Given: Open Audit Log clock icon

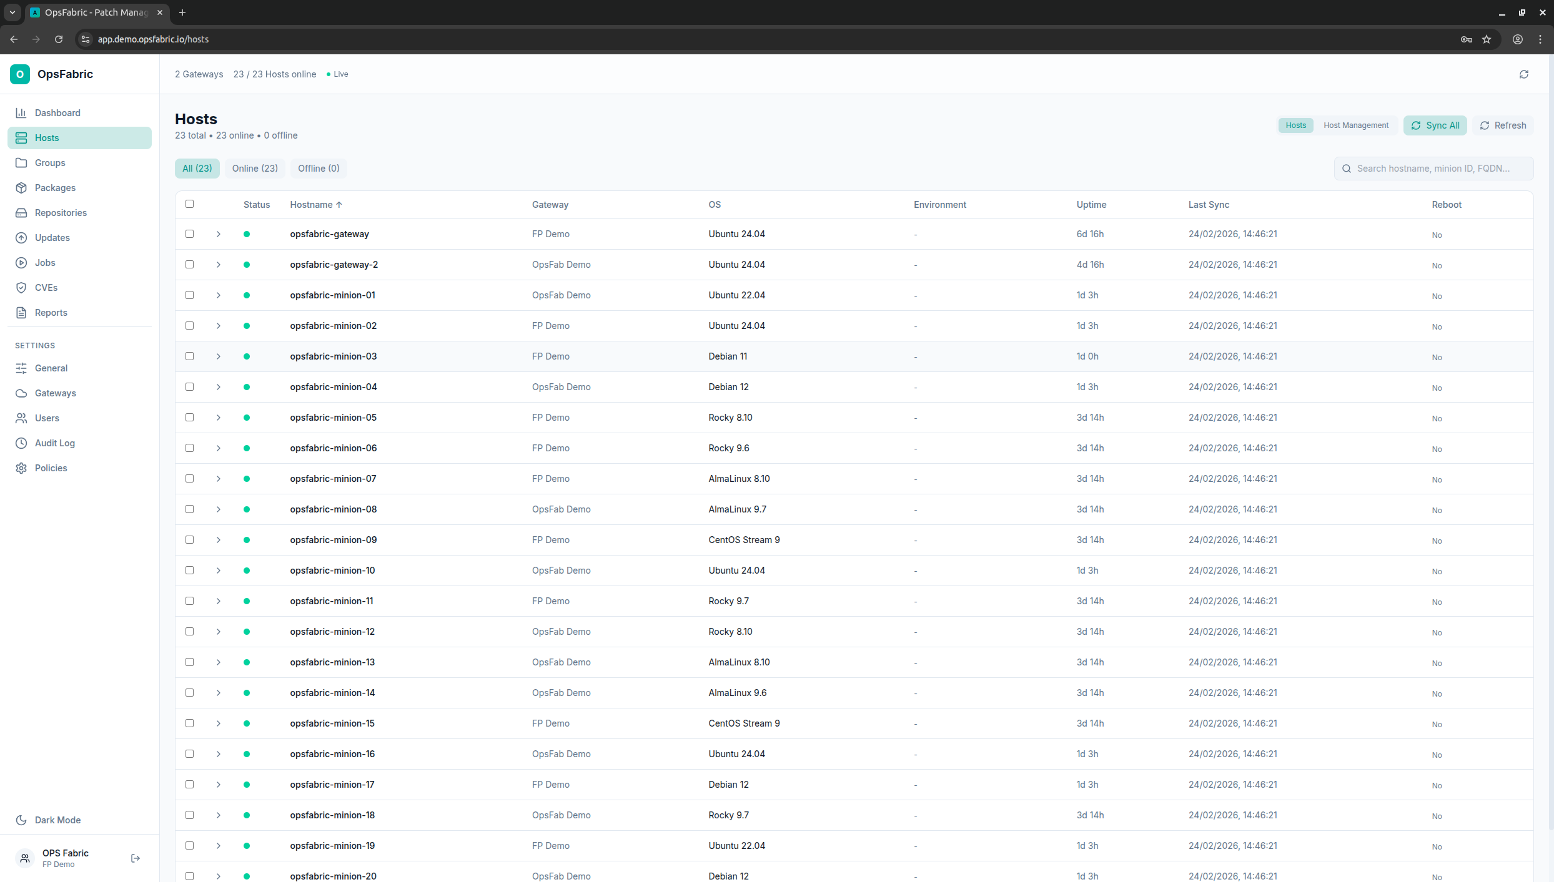Looking at the screenshot, I should 21,443.
